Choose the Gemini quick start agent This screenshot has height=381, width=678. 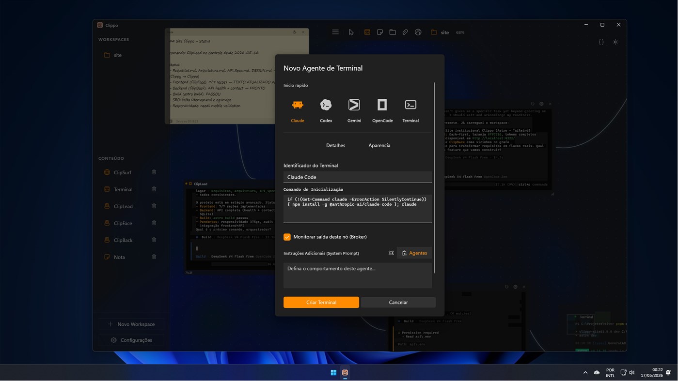354,110
